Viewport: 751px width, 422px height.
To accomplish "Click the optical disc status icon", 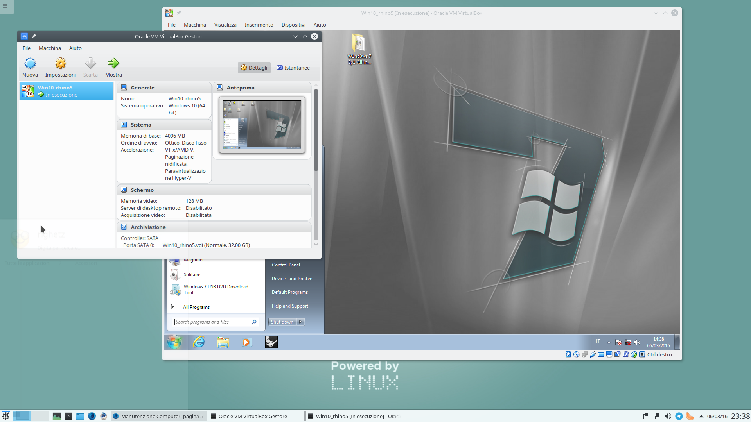I will 576,354.
